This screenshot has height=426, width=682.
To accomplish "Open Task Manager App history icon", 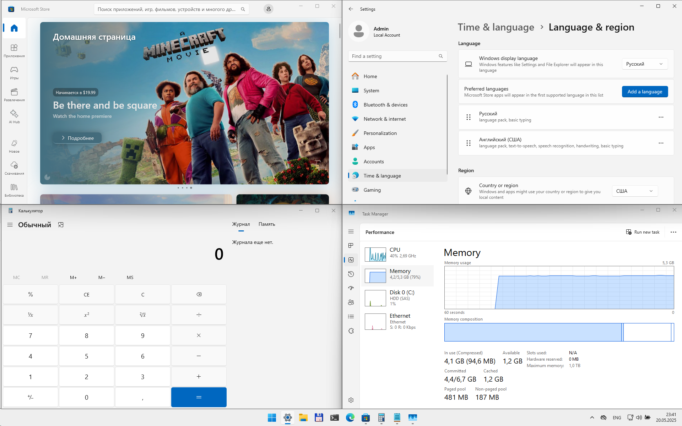I will 351,274.
